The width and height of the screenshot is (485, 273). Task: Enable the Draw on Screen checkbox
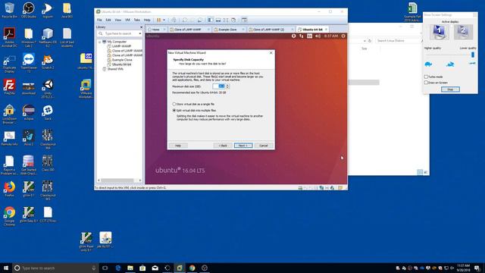[x=426, y=83]
